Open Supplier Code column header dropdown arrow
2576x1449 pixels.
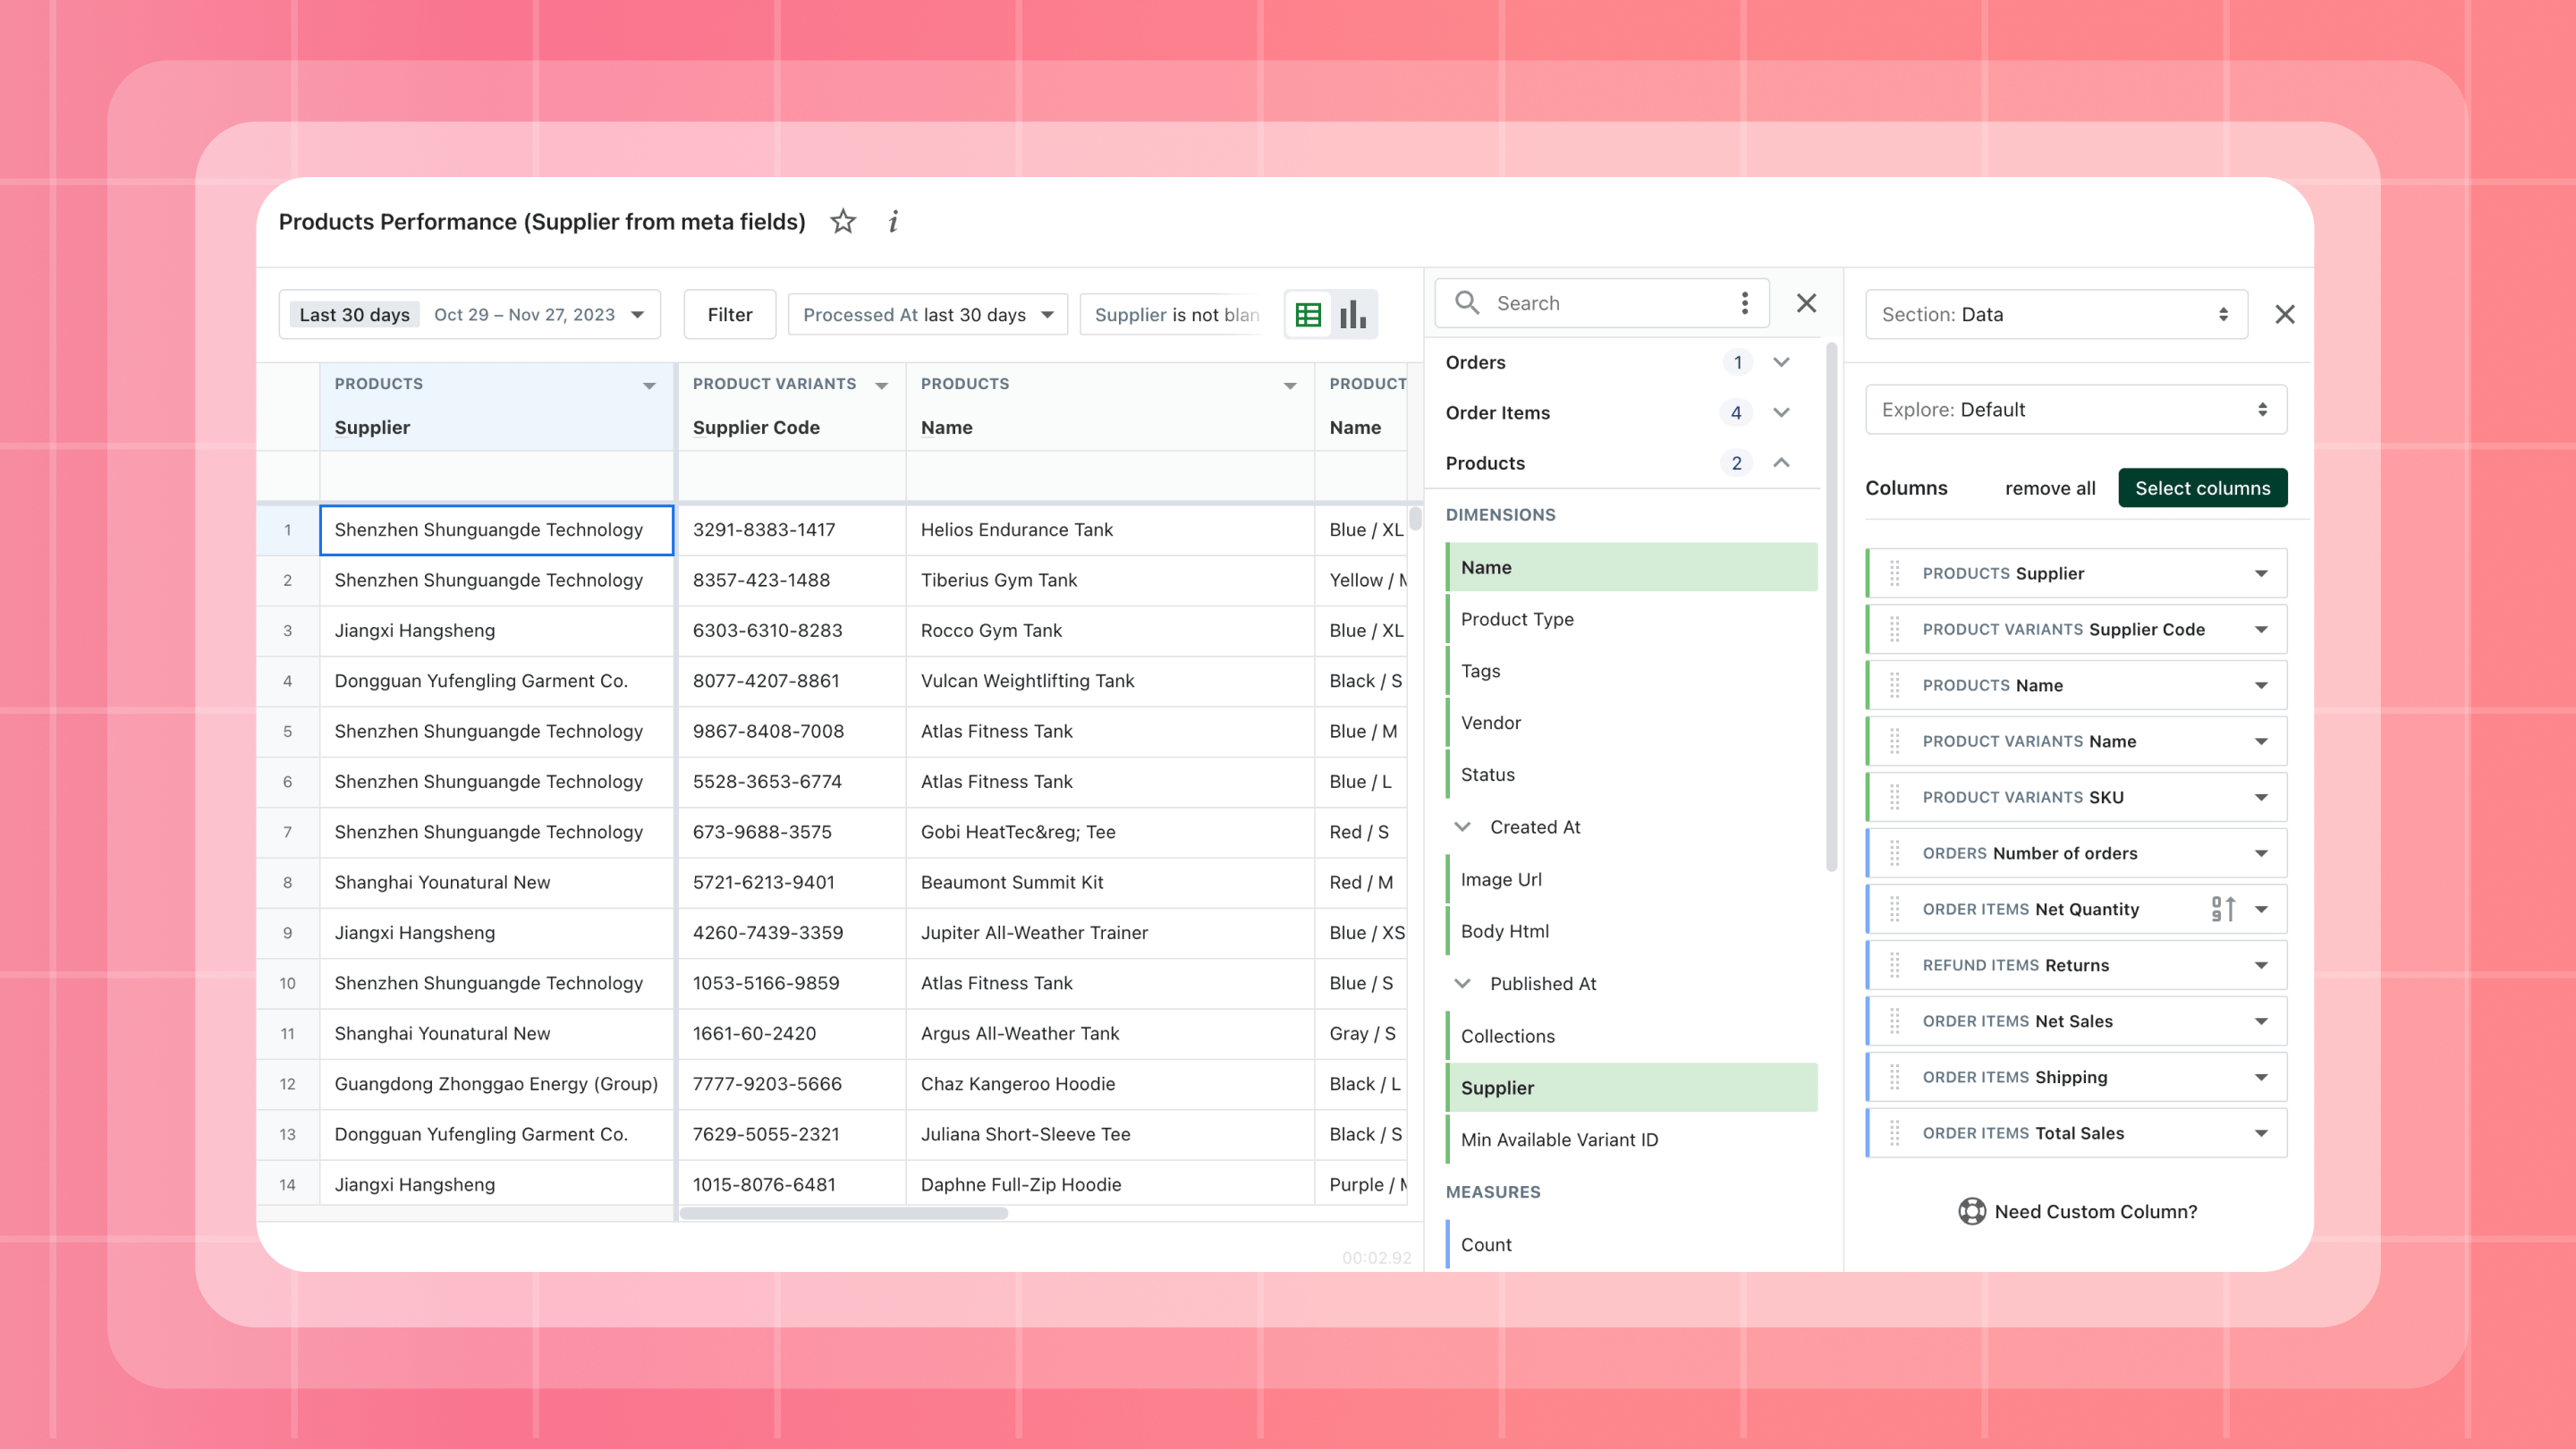tap(881, 385)
